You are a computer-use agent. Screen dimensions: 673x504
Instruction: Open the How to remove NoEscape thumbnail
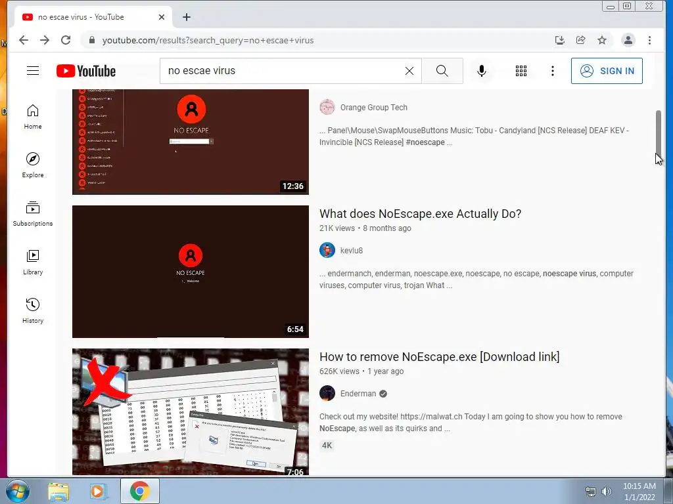pyautogui.click(x=191, y=411)
